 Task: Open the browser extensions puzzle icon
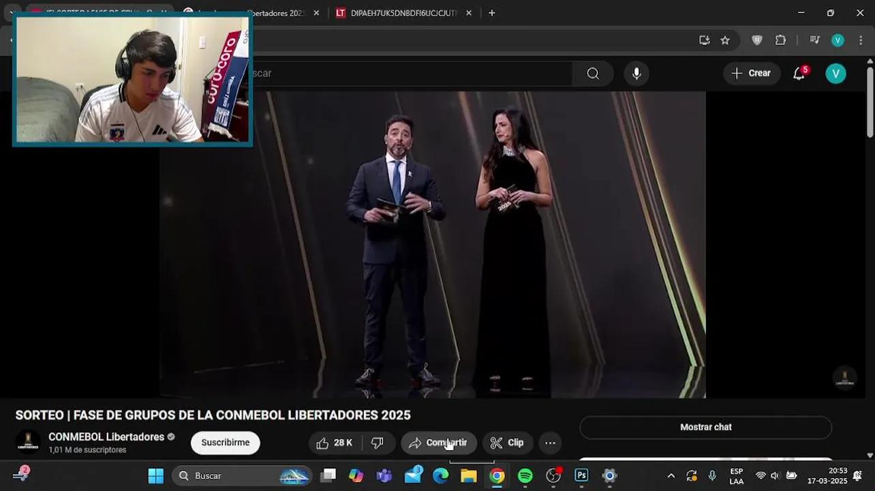[781, 40]
